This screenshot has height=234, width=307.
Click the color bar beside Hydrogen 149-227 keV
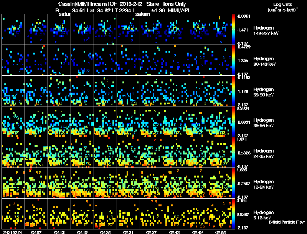coord(233,29)
